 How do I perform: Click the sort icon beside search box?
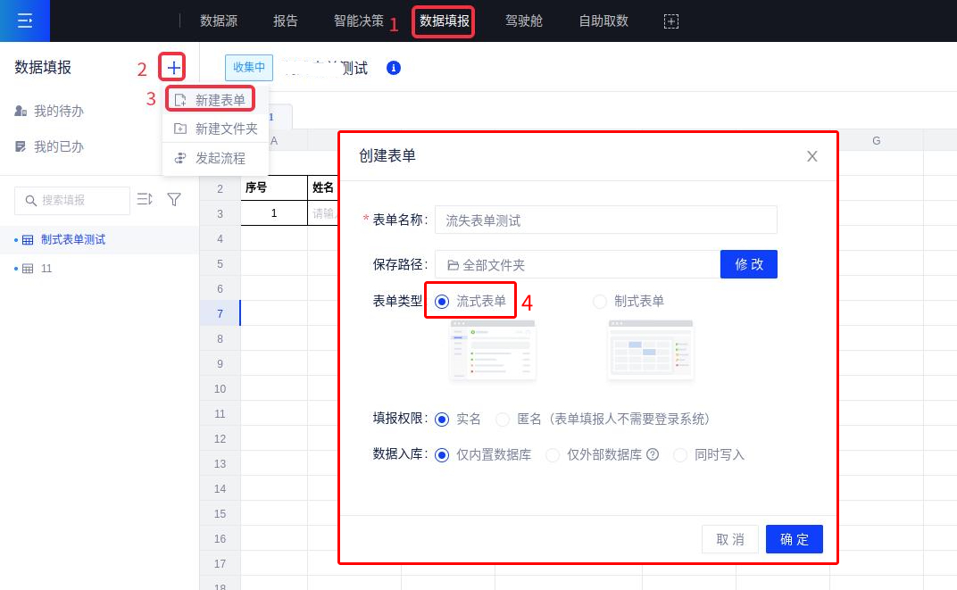point(145,200)
